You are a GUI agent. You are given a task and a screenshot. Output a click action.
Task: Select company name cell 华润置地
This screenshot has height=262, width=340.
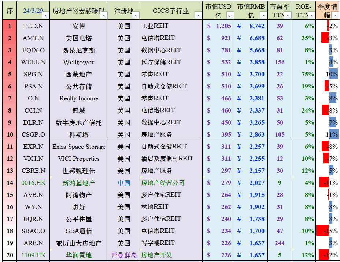click(79, 255)
